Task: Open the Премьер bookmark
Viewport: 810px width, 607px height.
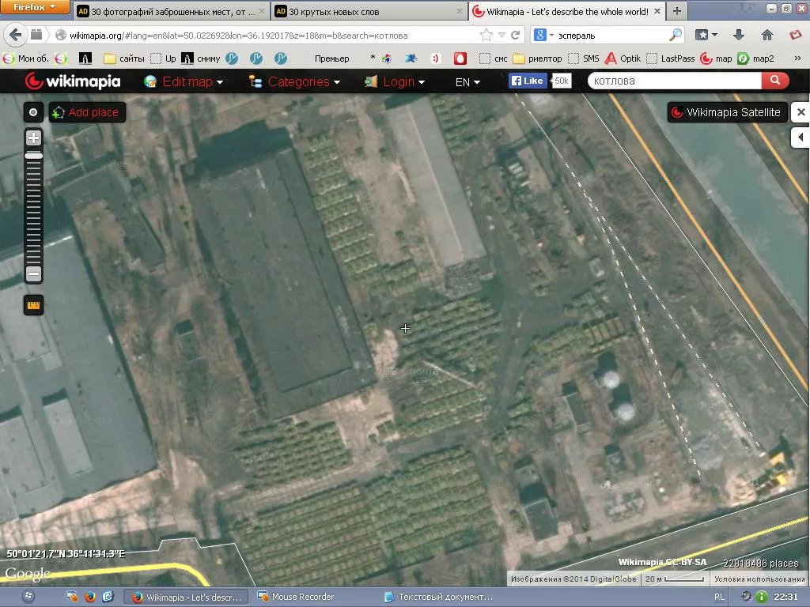Action: [x=331, y=58]
